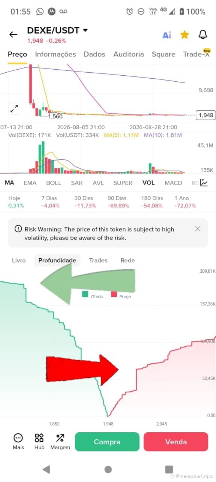Toggle the MACD indicator
216x482 pixels.
[x=173, y=183]
